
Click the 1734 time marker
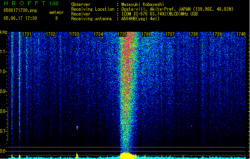(x=99, y=34)
